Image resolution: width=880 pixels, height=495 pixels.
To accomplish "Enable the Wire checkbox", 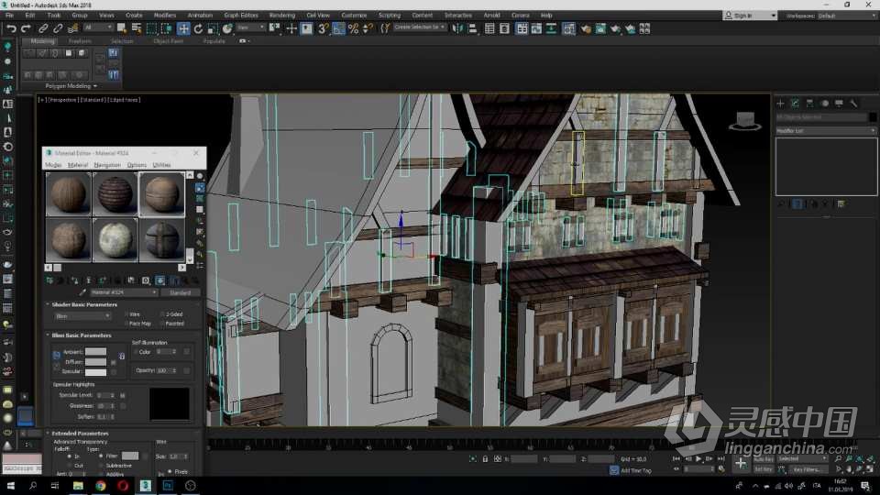I will pyautogui.click(x=126, y=314).
